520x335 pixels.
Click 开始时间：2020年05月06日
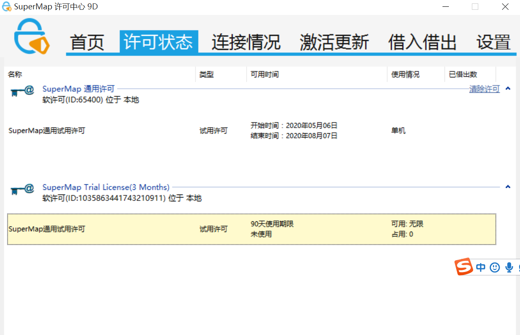[294, 126]
